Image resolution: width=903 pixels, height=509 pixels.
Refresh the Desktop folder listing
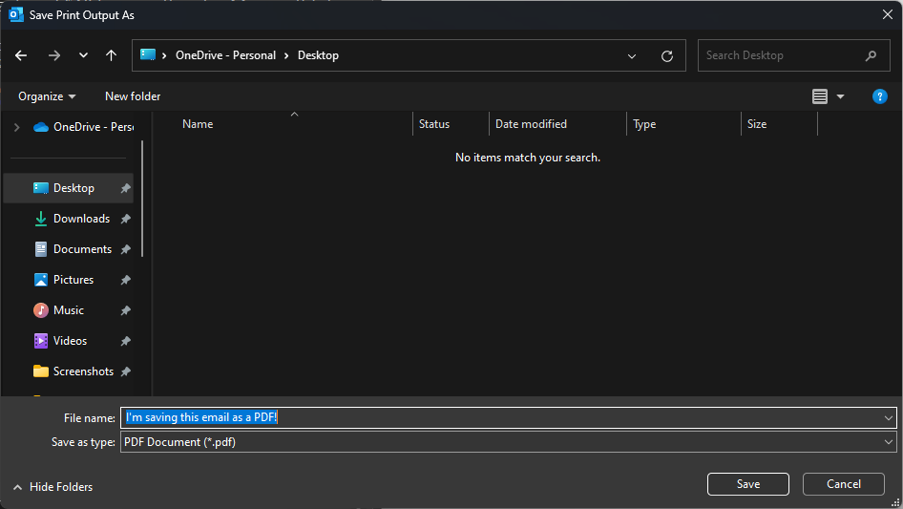point(667,55)
